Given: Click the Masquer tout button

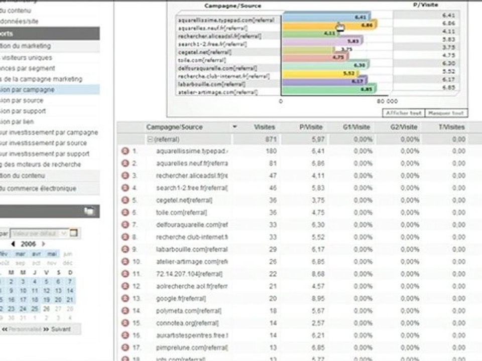Looking at the screenshot, I should [x=446, y=113].
